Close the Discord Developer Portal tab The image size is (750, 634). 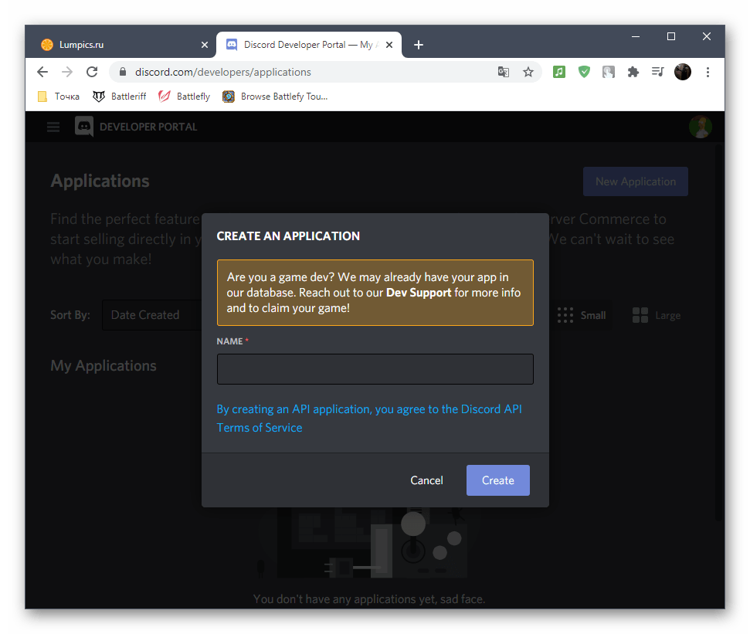coord(389,45)
